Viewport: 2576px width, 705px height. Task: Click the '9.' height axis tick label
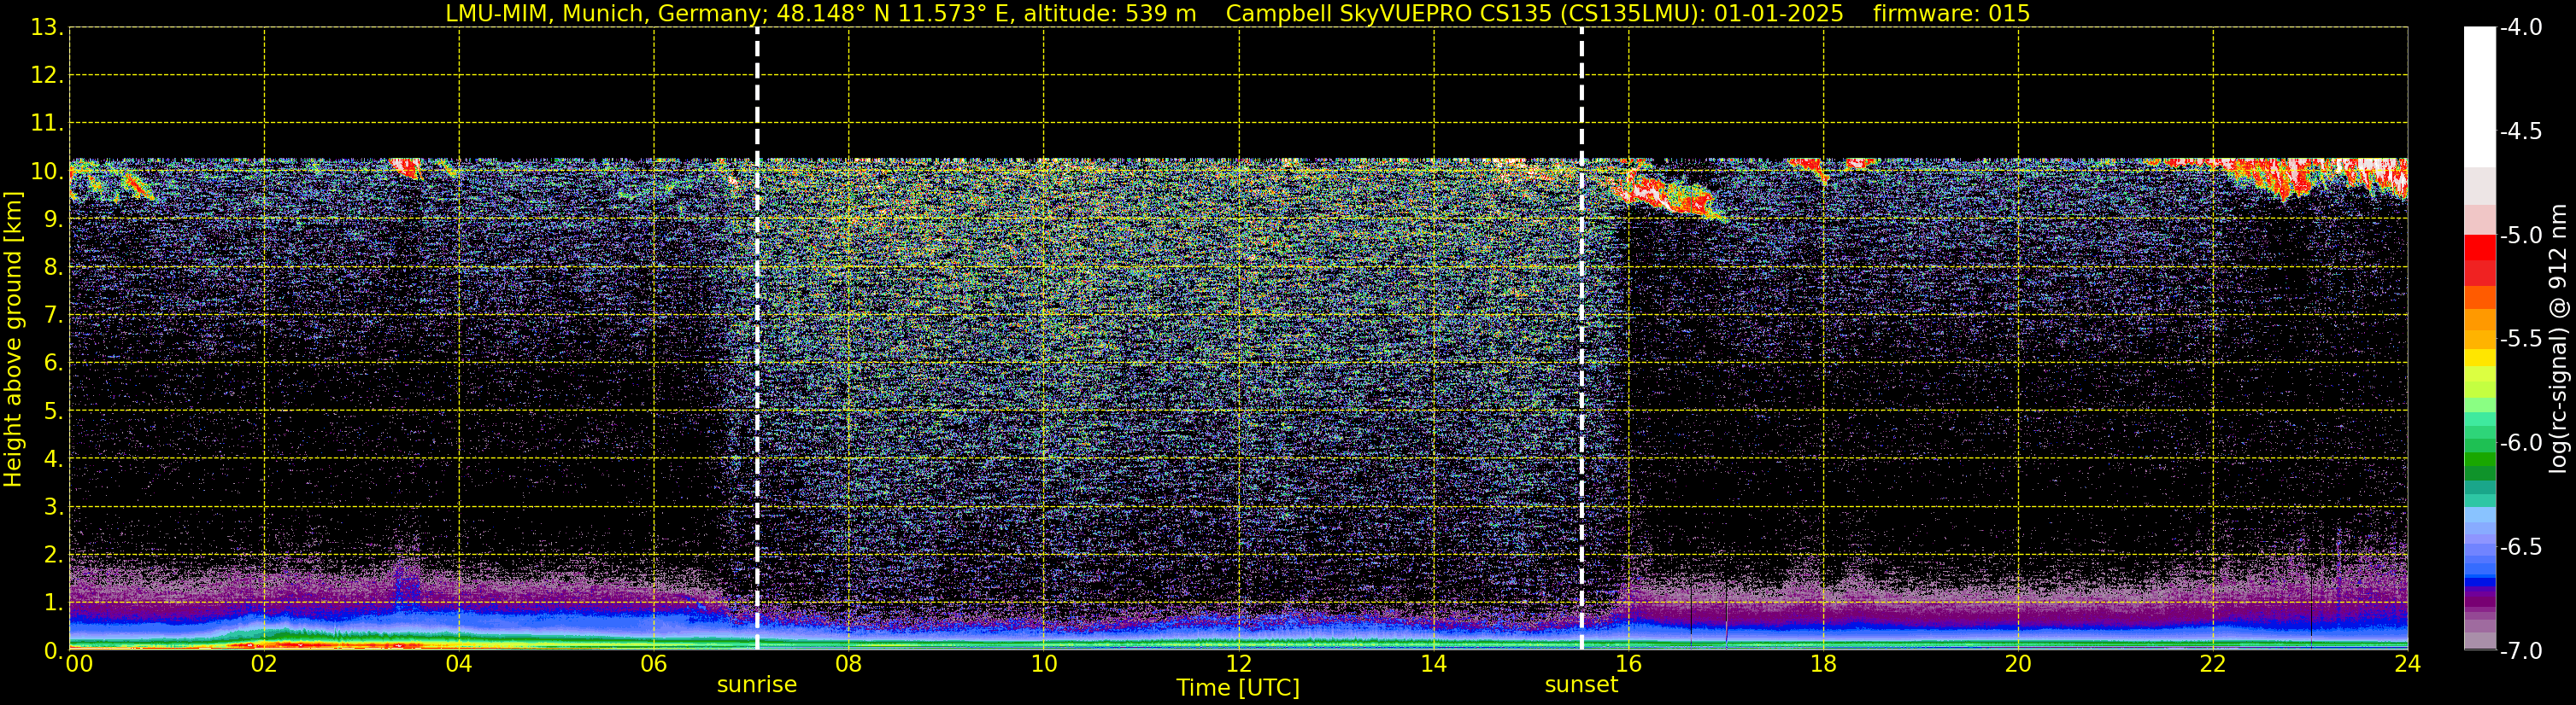click(54, 219)
